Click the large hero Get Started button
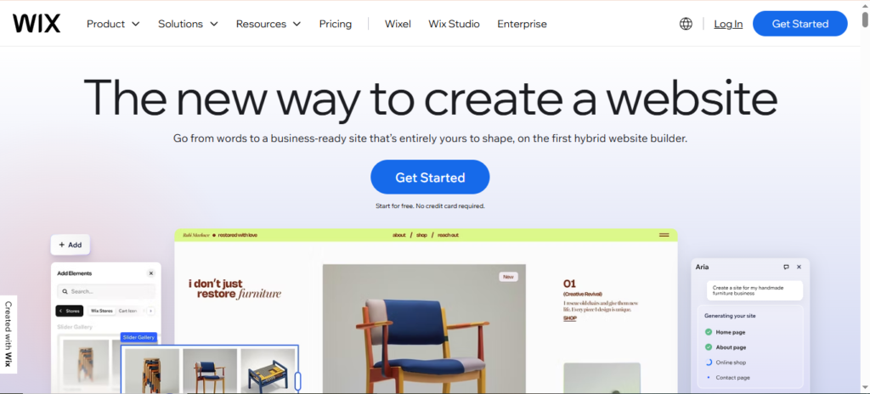870x394 pixels. coord(430,177)
